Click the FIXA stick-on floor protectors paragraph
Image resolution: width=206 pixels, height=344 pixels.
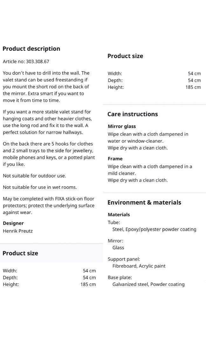point(49,205)
